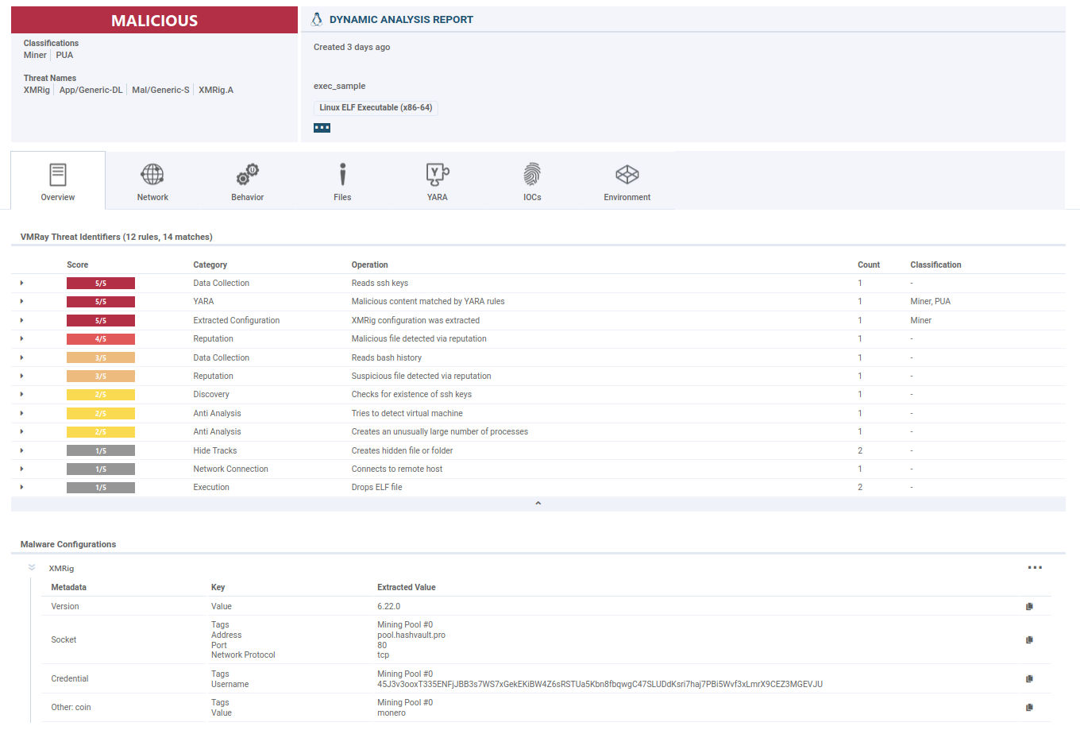Open the Behavior tab
This screenshot has height=730, width=1080.
click(248, 180)
